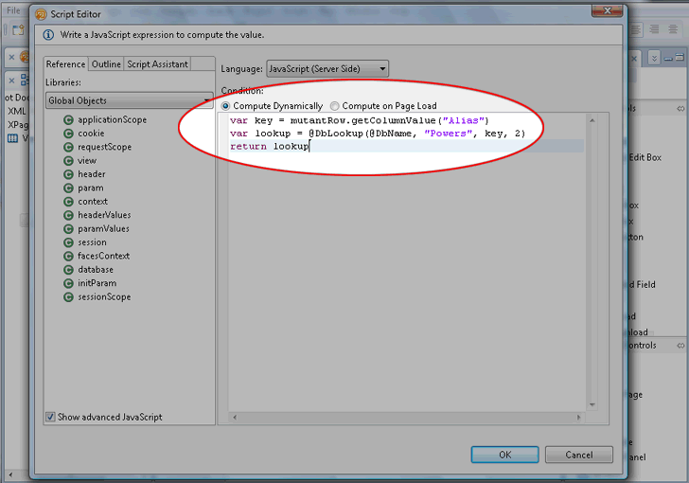This screenshot has height=483, width=689.
Task: Select the initParam entry
Action: (x=97, y=283)
